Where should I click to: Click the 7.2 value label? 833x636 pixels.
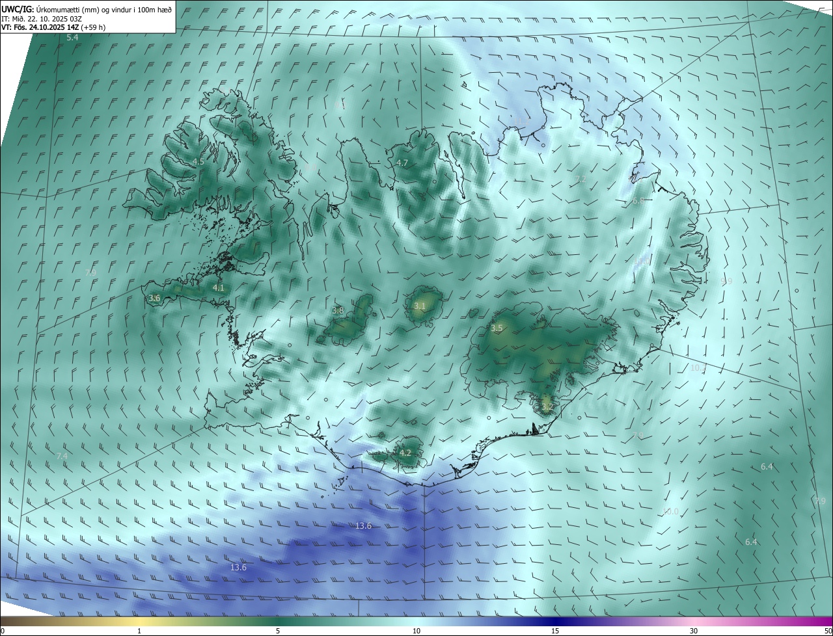(x=581, y=179)
